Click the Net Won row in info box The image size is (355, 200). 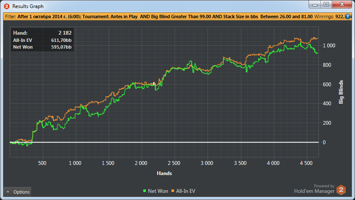click(x=42, y=47)
